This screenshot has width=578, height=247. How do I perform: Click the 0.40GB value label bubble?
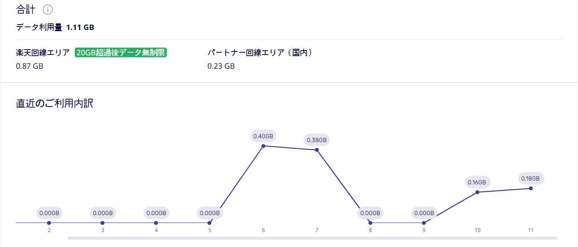point(263,136)
